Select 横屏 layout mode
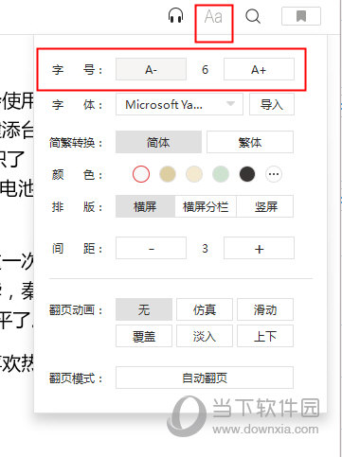This screenshot has height=457, width=342. tap(145, 206)
